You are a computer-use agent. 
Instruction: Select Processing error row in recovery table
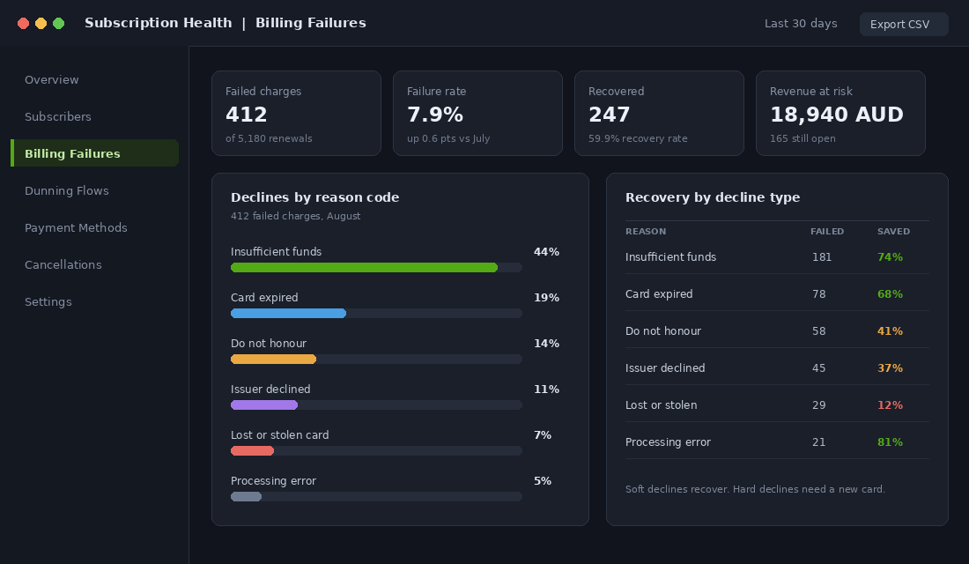click(x=777, y=442)
